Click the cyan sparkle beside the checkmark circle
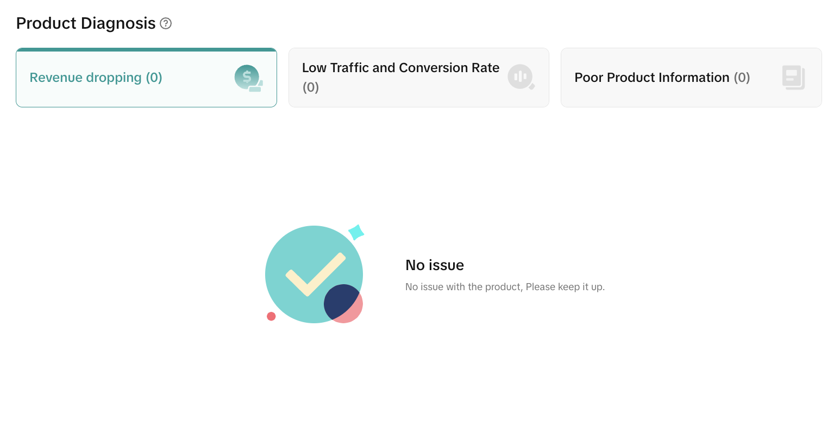This screenshot has height=448, width=840. pos(356,232)
